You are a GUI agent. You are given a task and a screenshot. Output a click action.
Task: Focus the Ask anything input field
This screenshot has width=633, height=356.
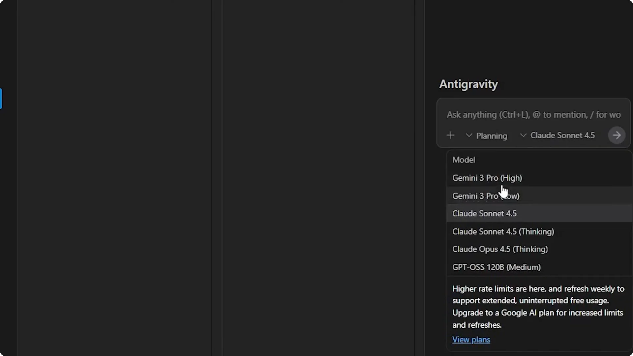[533, 115]
